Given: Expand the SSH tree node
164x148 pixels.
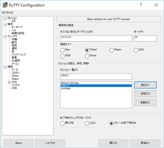Looking at the screenshot, I should pos(9,82).
